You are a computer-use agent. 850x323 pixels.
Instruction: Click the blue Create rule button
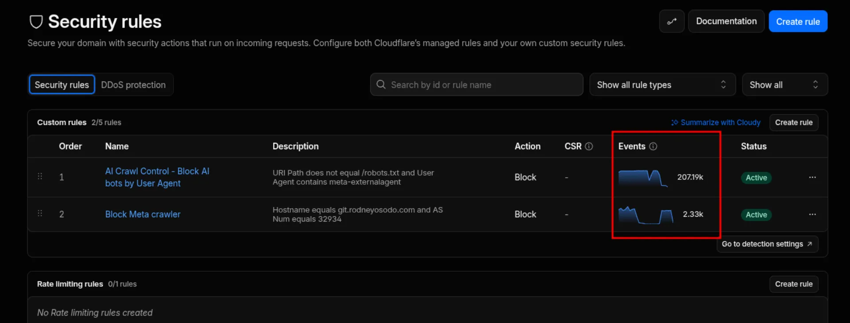(798, 21)
